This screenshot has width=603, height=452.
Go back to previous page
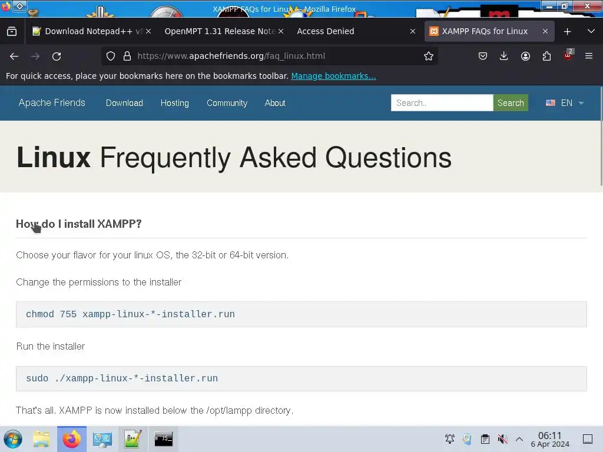pos(14,56)
